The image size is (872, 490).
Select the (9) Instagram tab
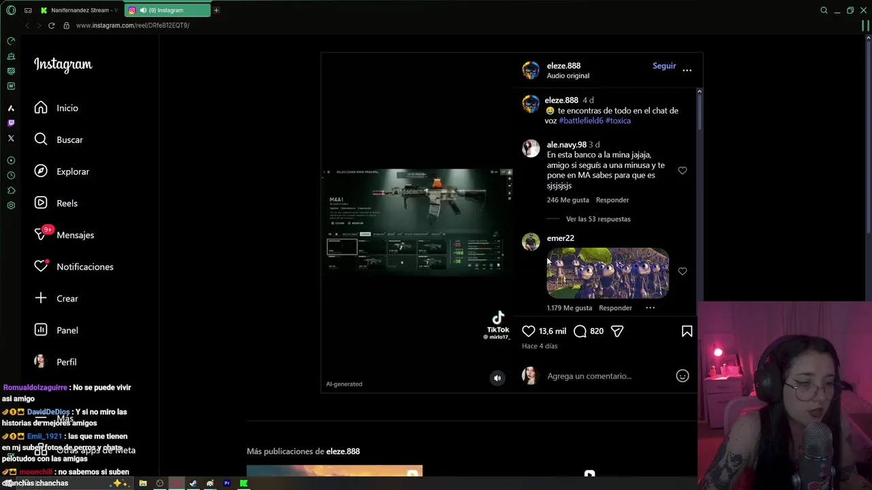pyautogui.click(x=168, y=10)
